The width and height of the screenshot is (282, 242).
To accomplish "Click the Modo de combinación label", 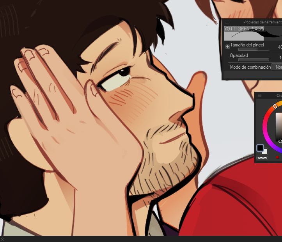I will click(x=250, y=67).
